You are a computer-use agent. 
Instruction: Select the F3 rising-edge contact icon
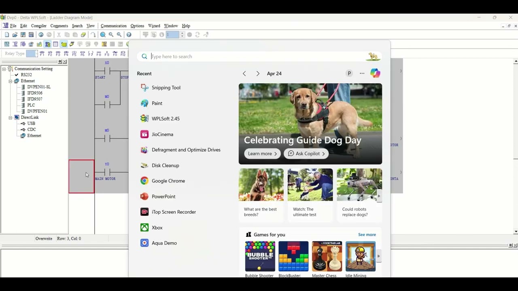click(58, 54)
